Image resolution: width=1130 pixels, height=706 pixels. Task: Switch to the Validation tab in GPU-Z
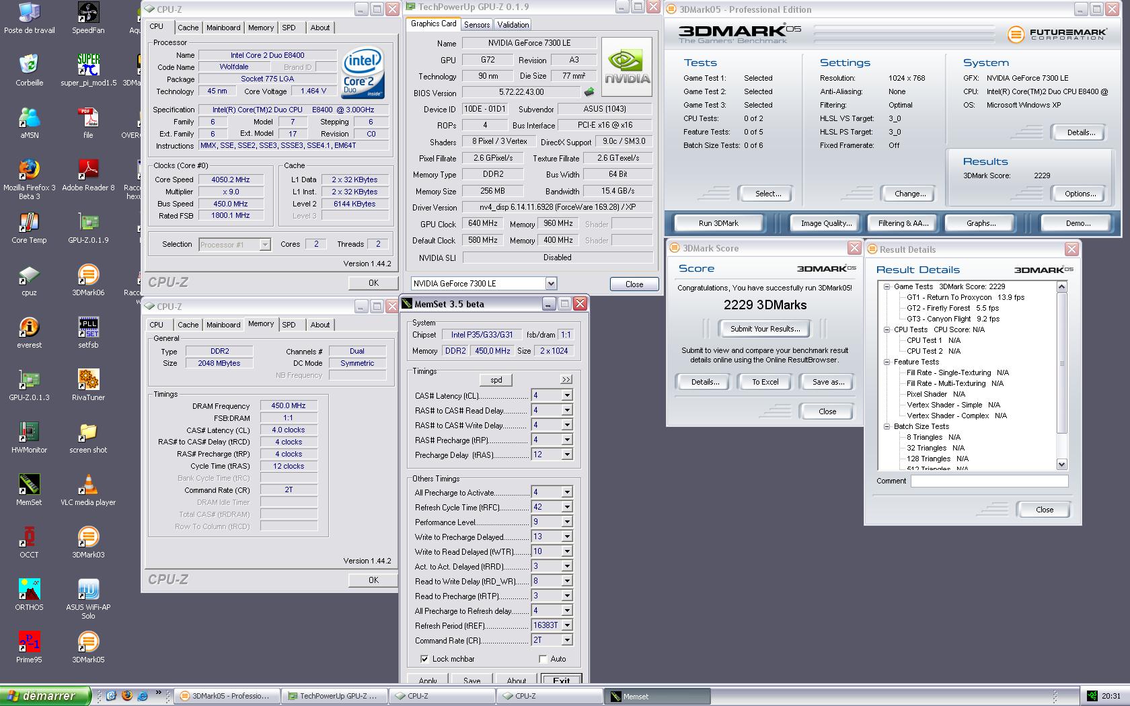[513, 25]
